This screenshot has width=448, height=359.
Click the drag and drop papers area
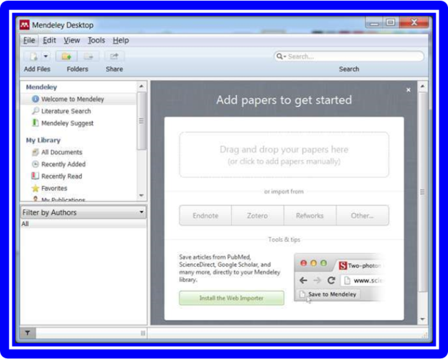[x=284, y=155]
